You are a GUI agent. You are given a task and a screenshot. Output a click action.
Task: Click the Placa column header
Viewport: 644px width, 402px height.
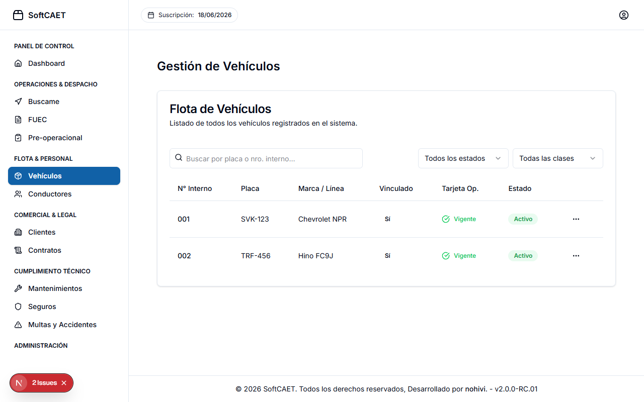point(250,188)
